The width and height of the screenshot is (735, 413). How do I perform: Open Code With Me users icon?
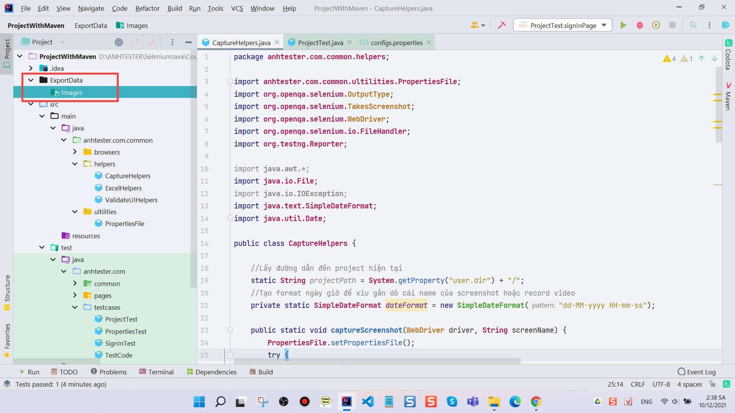coord(478,25)
